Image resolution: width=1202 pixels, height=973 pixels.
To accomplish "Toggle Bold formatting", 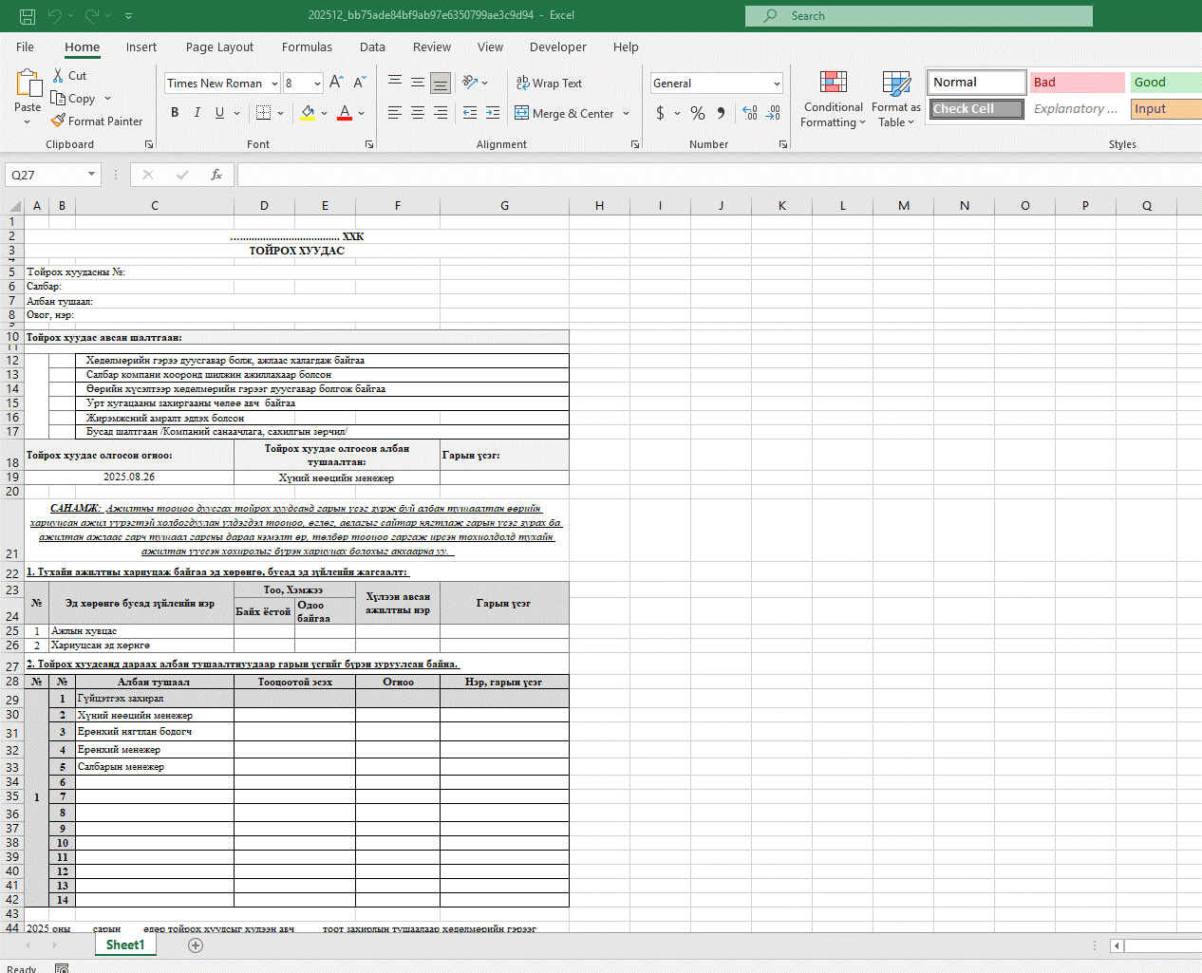I will tap(175, 113).
